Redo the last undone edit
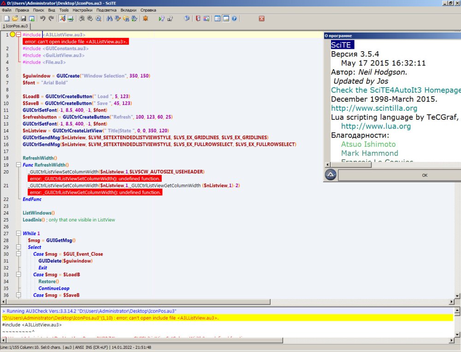Screen dimensions: 461x352 (51, 18)
